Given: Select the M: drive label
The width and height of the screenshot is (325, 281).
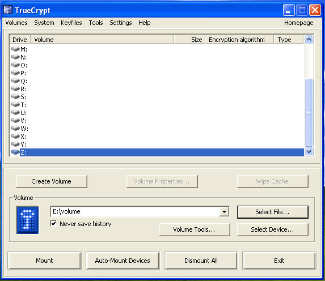Looking at the screenshot, I should coord(24,49).
